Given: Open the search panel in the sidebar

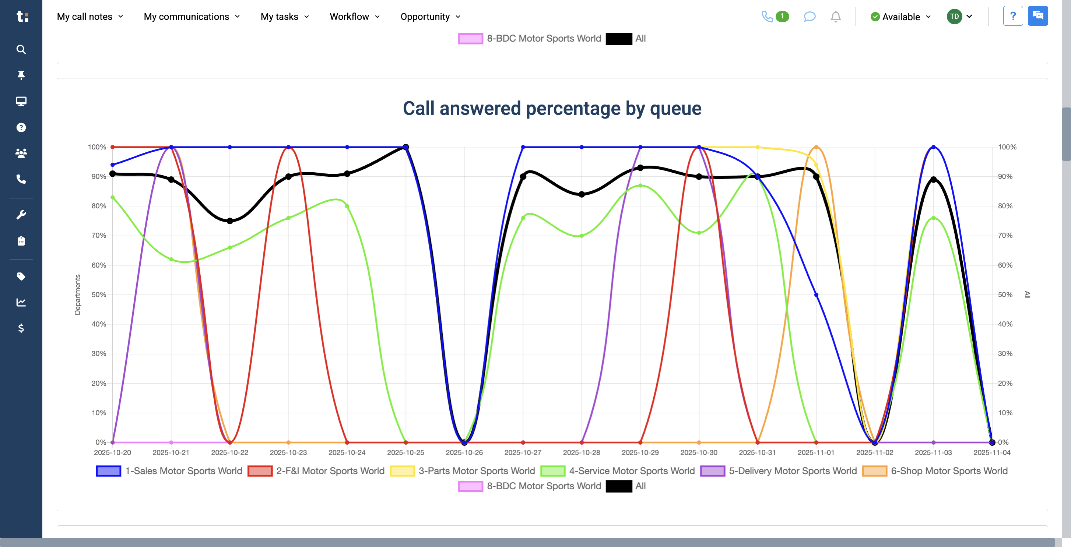Looking at the screenshot, I should [21, 49].
